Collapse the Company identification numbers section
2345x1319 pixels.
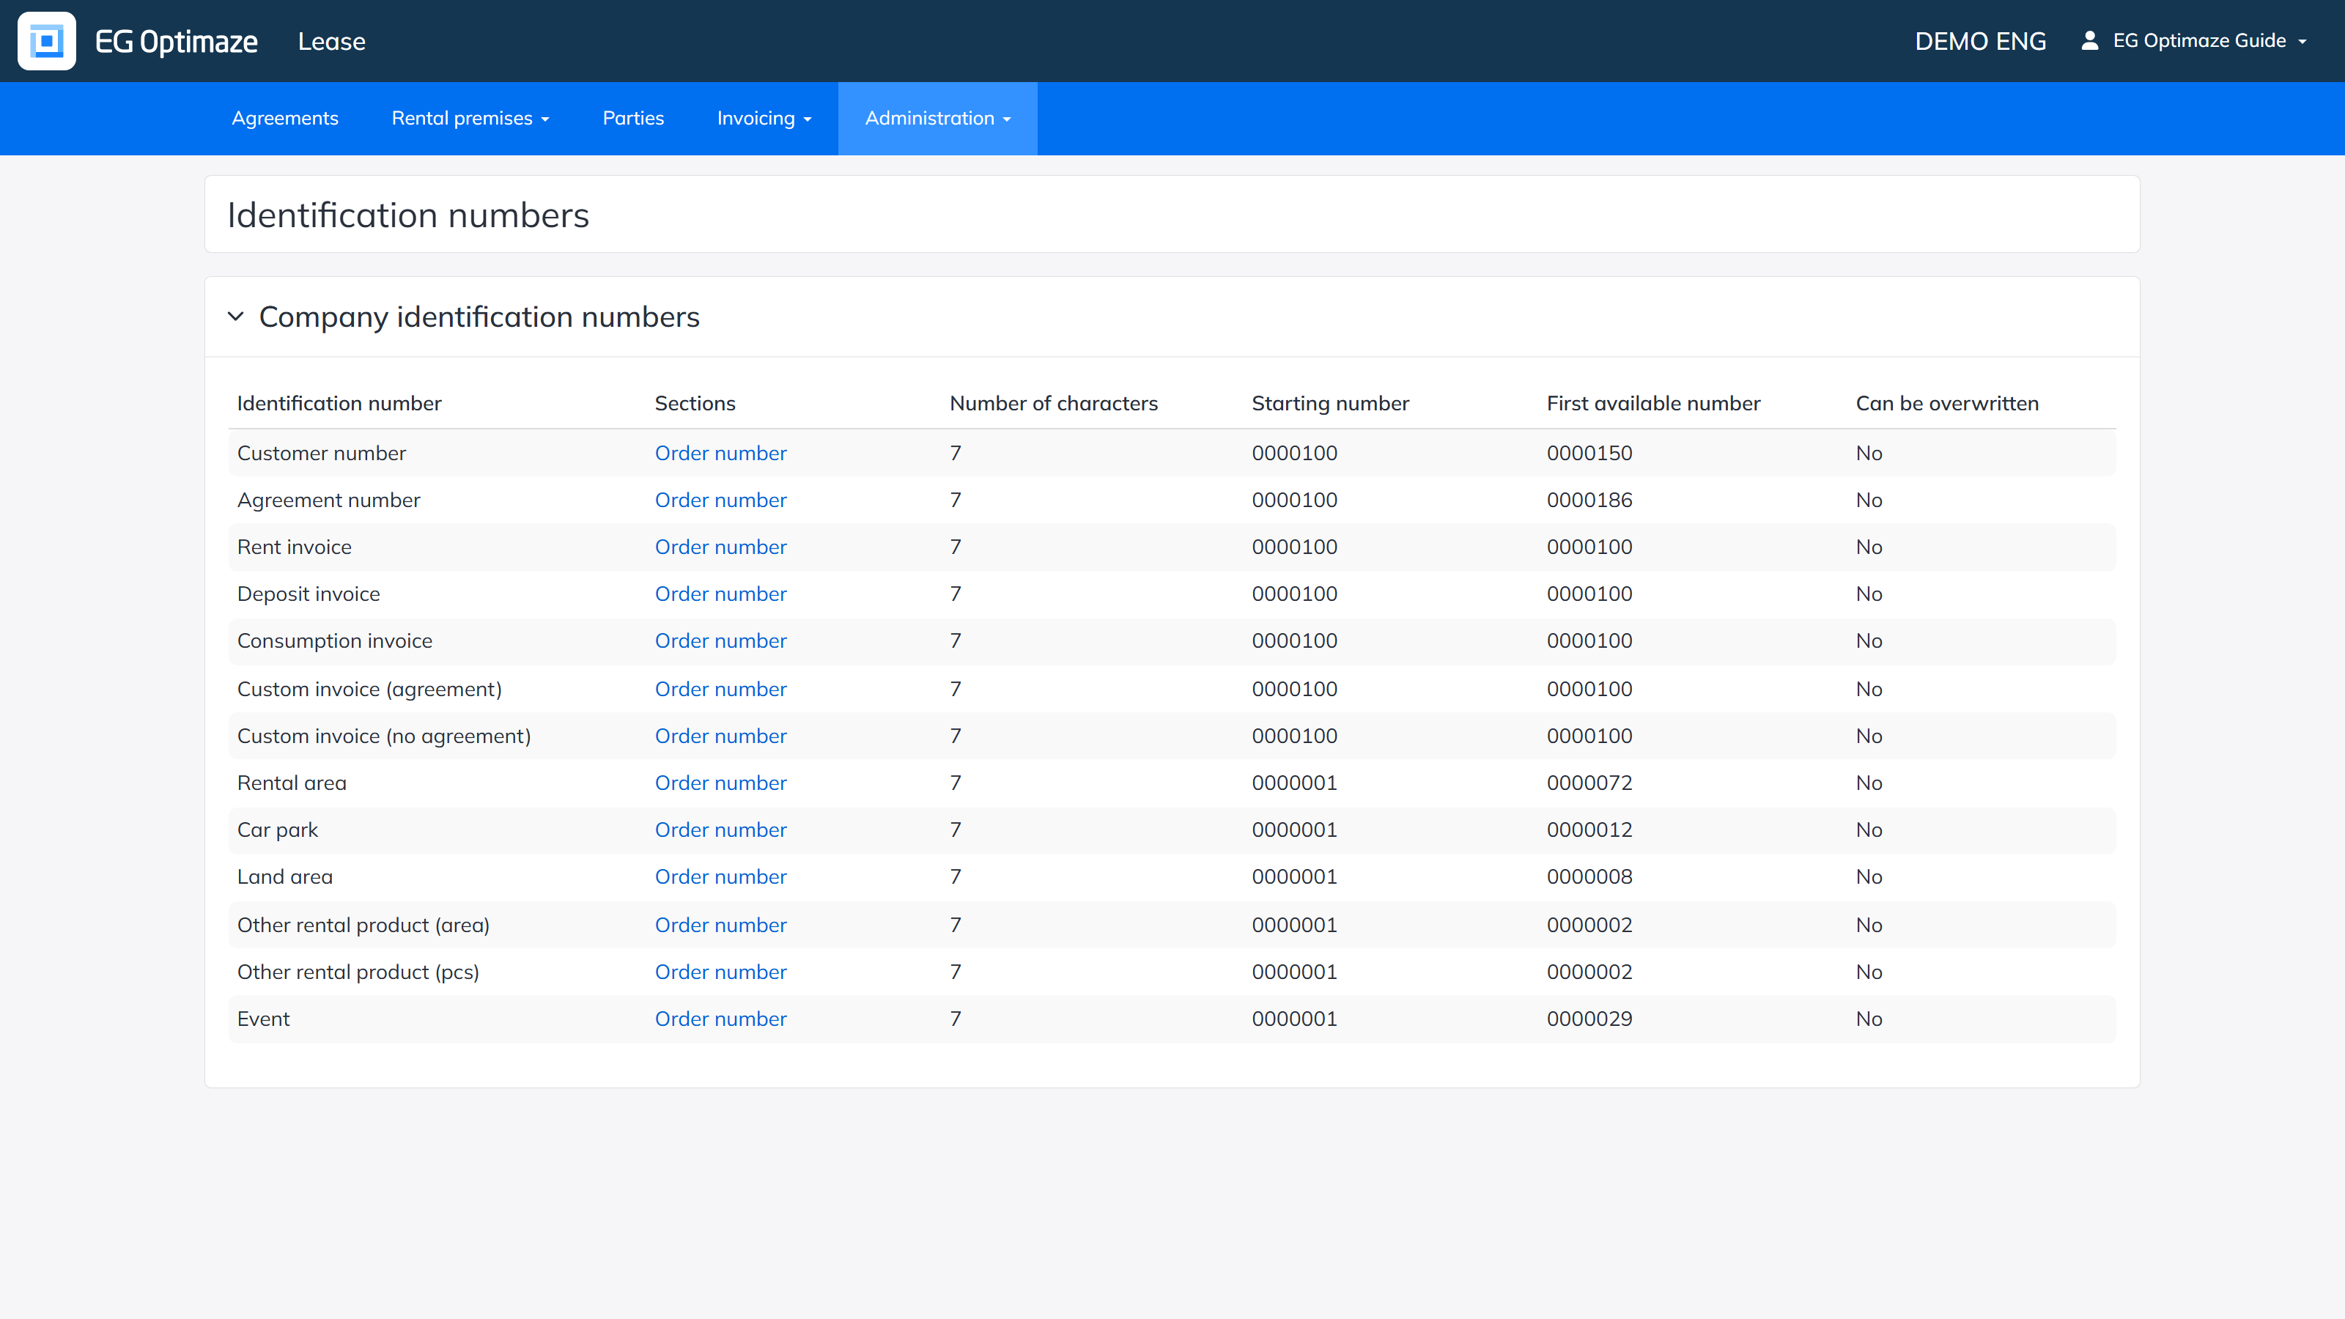point(236,317)
